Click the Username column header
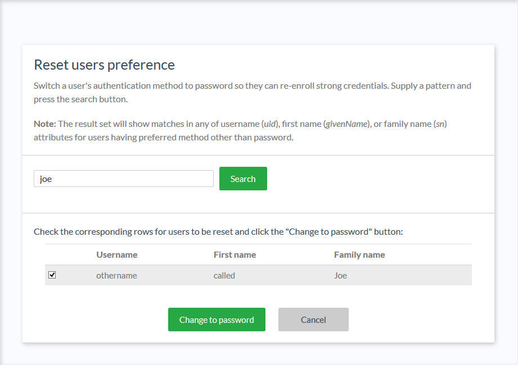The image size is (518, 365). pyautogui.click(x=116, y=254)
